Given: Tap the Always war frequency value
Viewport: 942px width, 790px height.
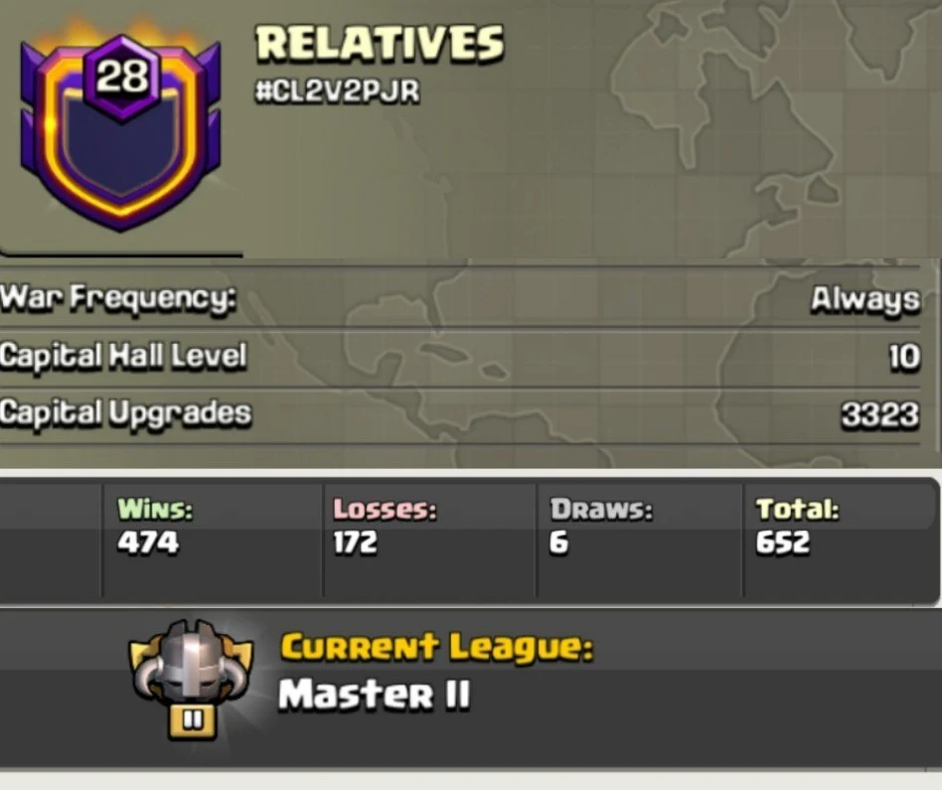Looking at the screenshot, I should [865, 299].
